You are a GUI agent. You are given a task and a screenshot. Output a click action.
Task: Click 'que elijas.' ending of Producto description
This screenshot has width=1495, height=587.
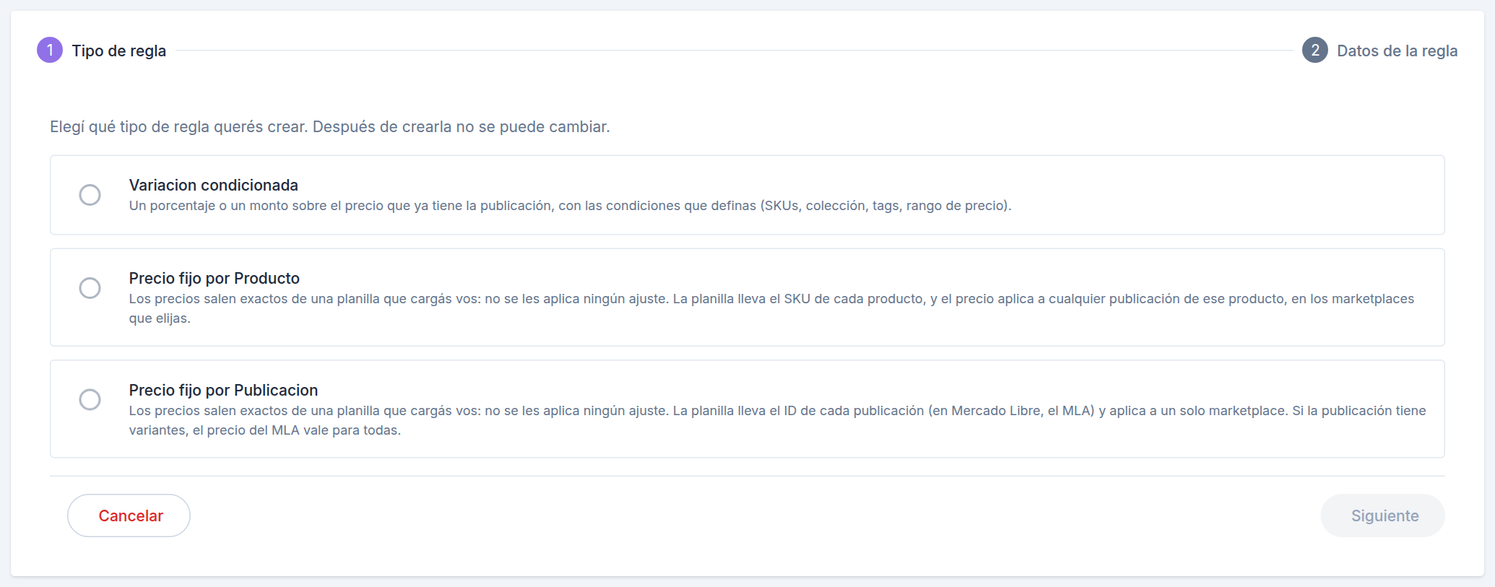(160, 318)
